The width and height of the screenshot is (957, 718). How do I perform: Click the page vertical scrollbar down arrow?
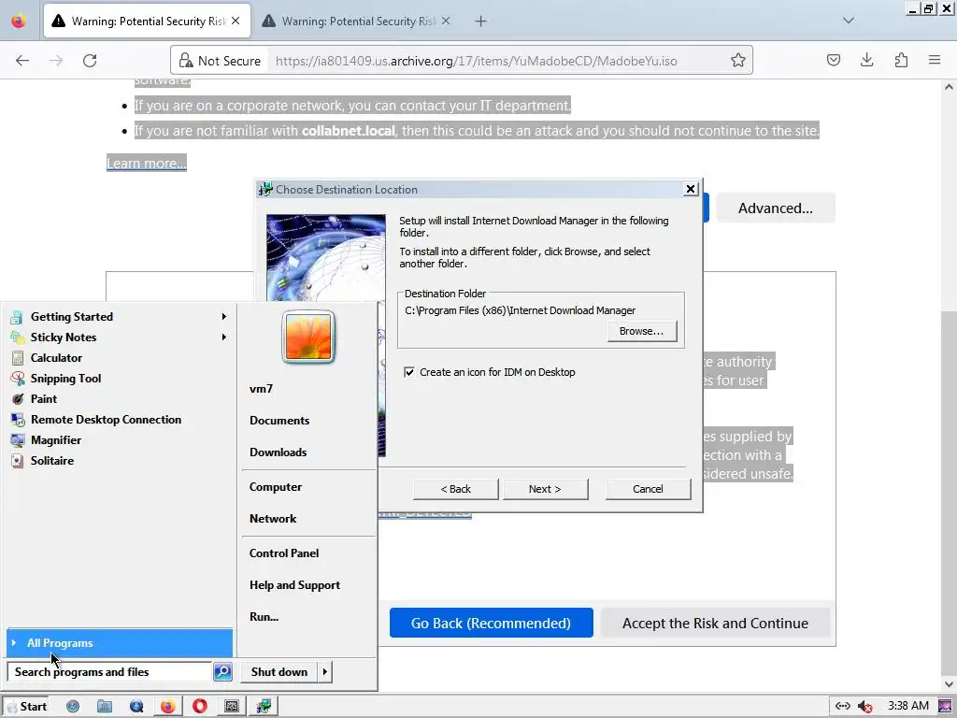(950, 683)
